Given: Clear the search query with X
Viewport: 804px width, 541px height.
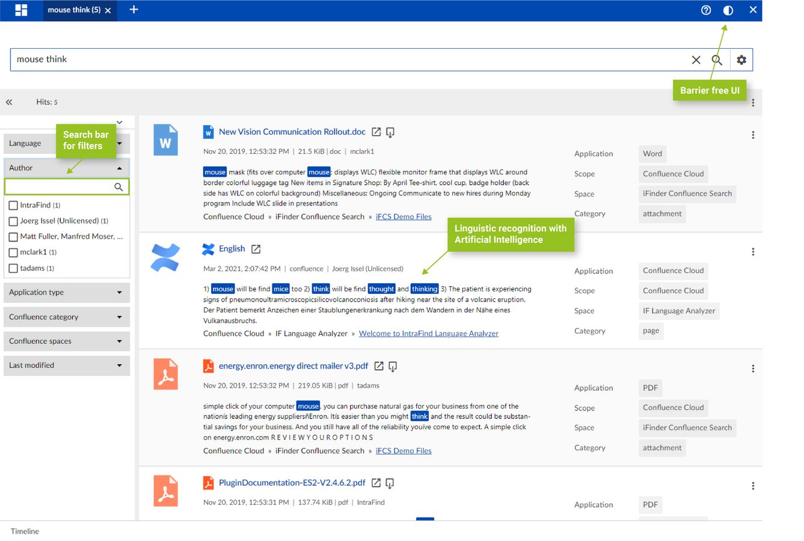Looking at the screenshot, I should (696, 60).
